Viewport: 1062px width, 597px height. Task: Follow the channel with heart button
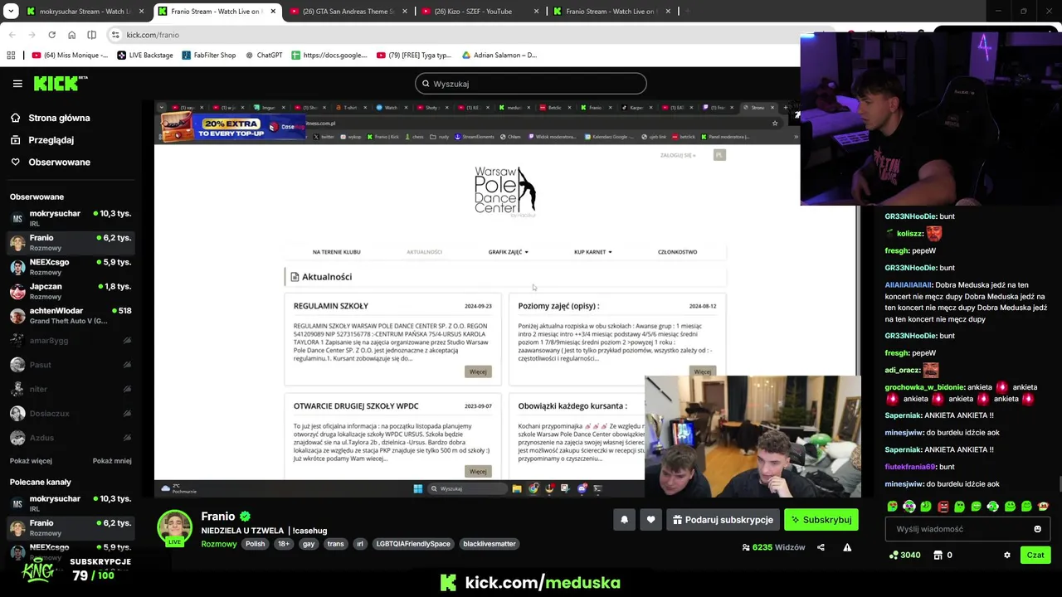pyautogui.click(x=650, y=520)
